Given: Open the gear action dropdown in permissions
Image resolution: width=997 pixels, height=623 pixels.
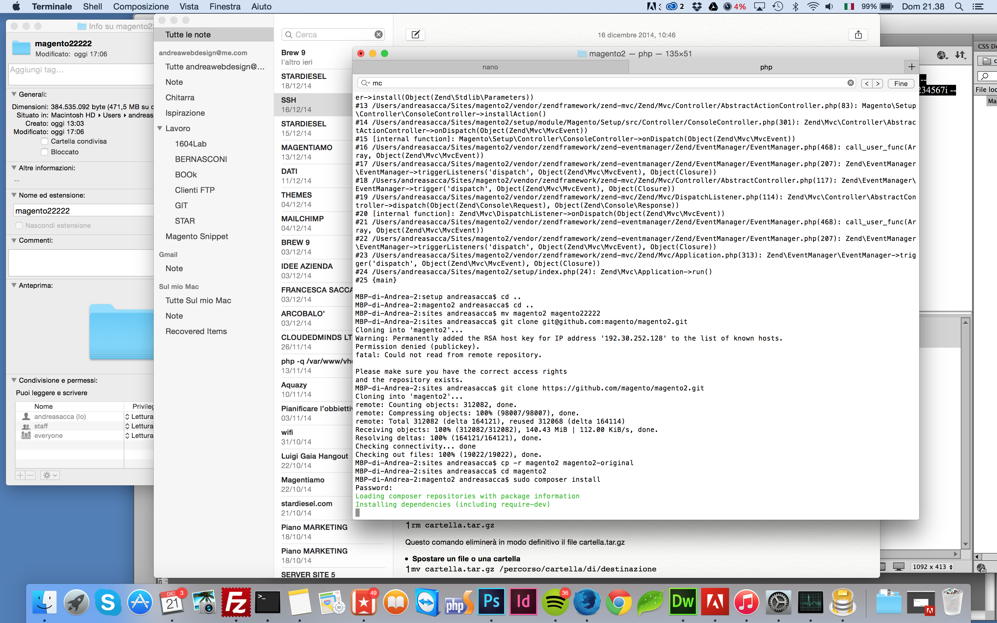Looking at the screenshot, I should pyautogui.click(x=50, y=475).
